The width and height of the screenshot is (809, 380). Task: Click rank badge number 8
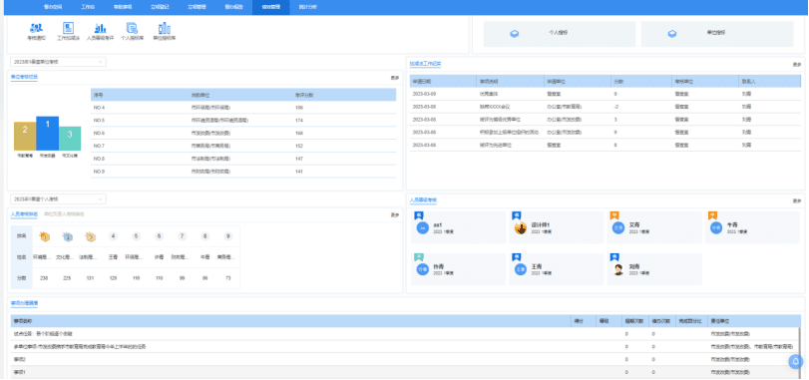tap(205, 236)
